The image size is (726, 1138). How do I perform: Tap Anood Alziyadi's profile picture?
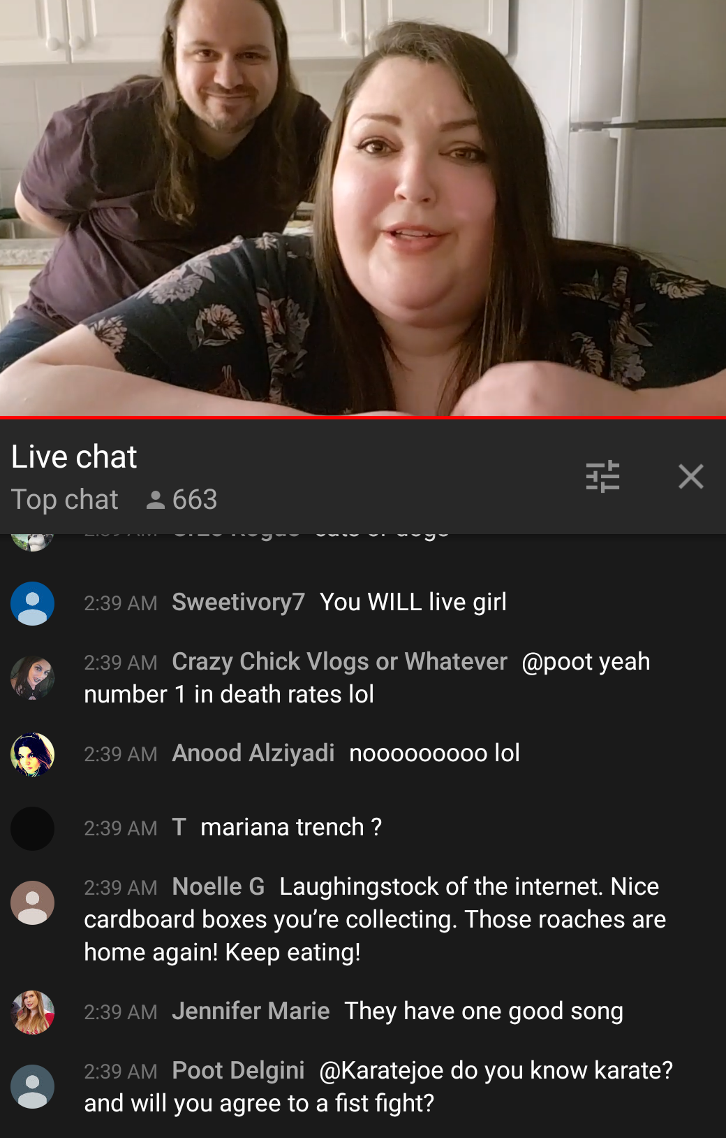32,754
